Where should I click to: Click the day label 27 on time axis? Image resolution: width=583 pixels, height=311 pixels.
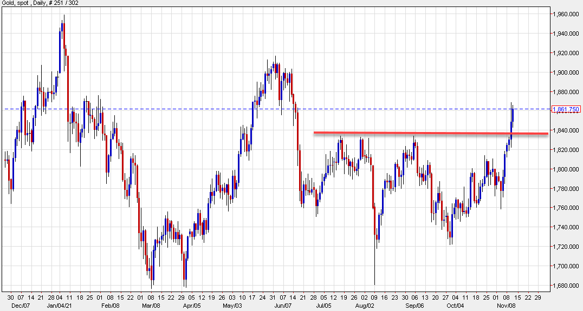[x=445, y=297]
